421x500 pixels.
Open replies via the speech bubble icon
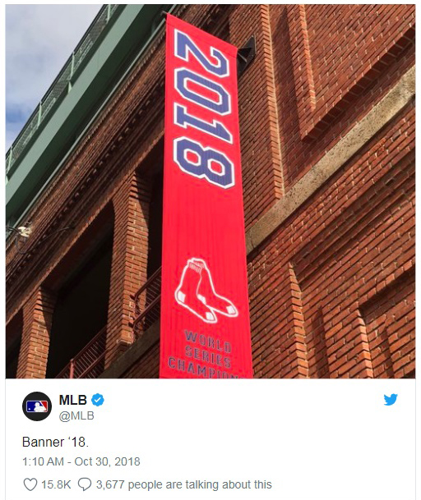(85, 484)
